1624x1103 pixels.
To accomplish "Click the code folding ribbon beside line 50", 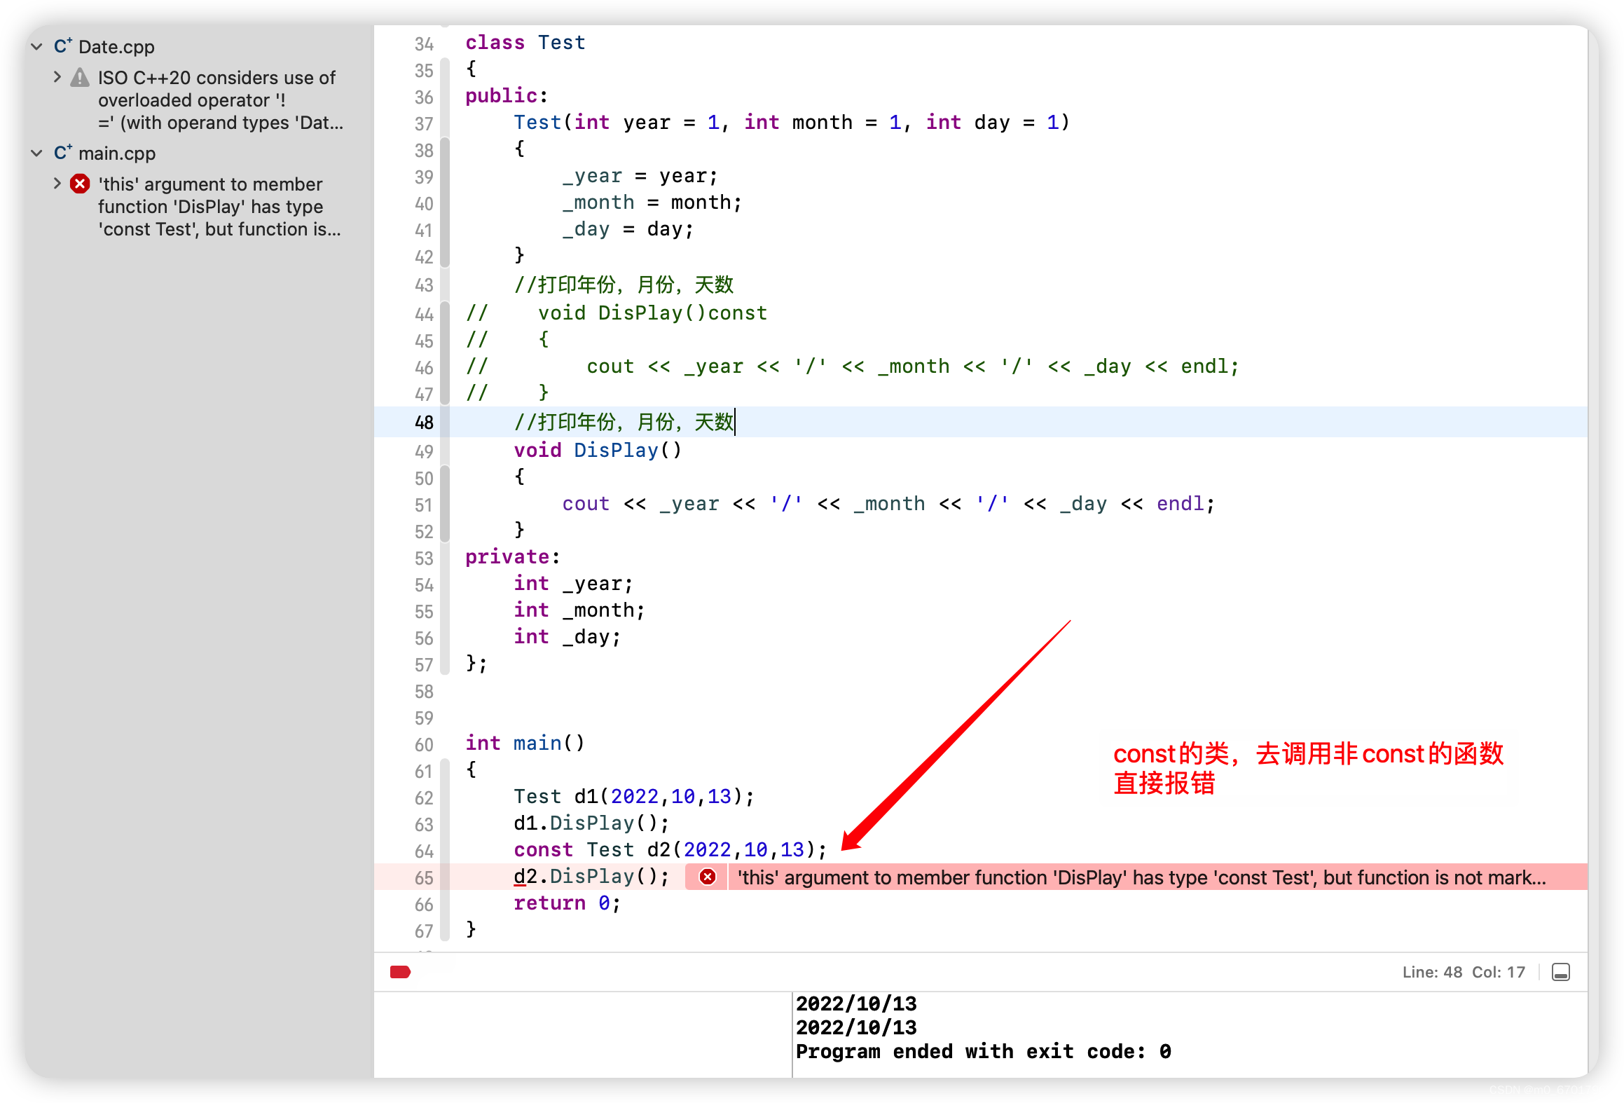I will tap(445, 479).
